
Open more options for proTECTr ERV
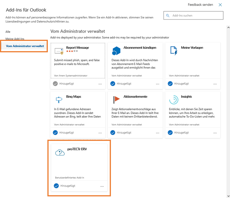pos(102,186)
